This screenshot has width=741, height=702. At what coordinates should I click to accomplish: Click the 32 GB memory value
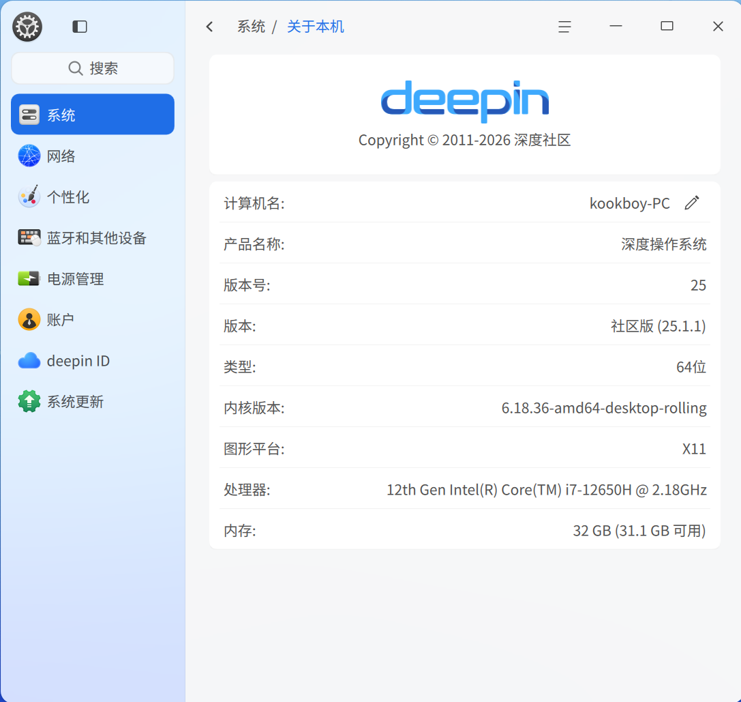click(x=639, y=530)
